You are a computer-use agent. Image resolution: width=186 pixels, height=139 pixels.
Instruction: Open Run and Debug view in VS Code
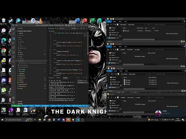tap(13, 43)
